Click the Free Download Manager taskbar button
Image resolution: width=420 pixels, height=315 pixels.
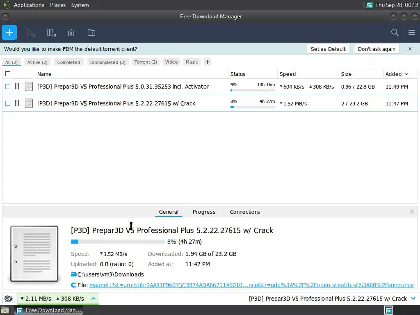coord(49,310)
